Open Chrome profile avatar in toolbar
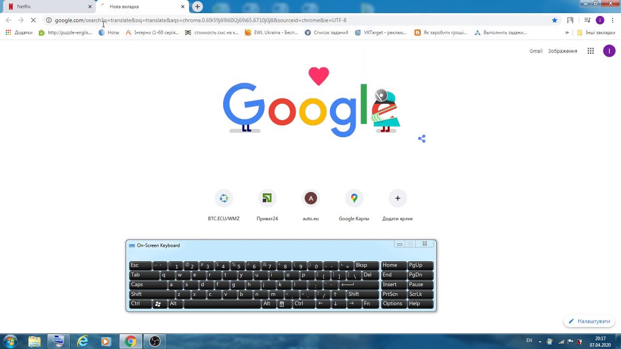This screenshot has height=349, width=621. [x=600, y=20]
